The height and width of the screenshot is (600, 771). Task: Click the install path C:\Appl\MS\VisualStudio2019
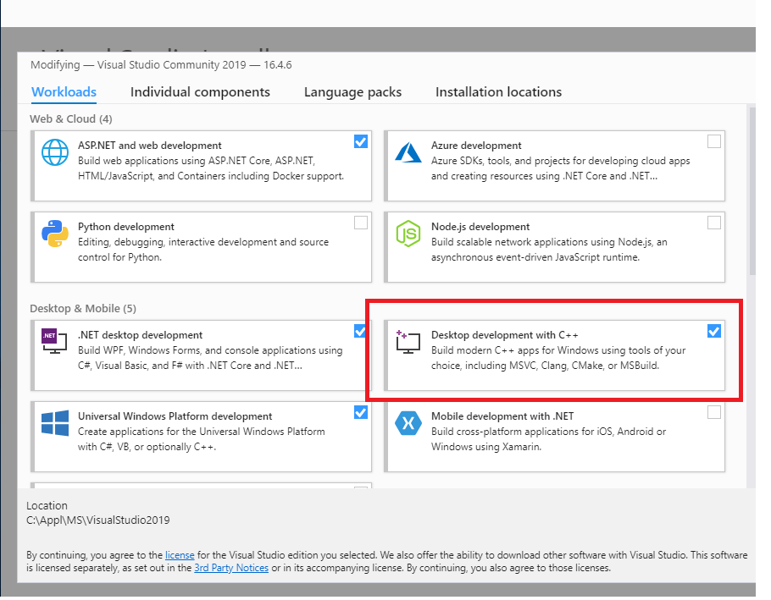click(97, 520)
